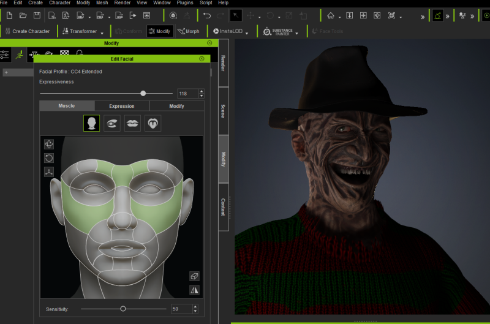
Task: Click the reset view circular arrow icon
Action: (x=49, y=158)
